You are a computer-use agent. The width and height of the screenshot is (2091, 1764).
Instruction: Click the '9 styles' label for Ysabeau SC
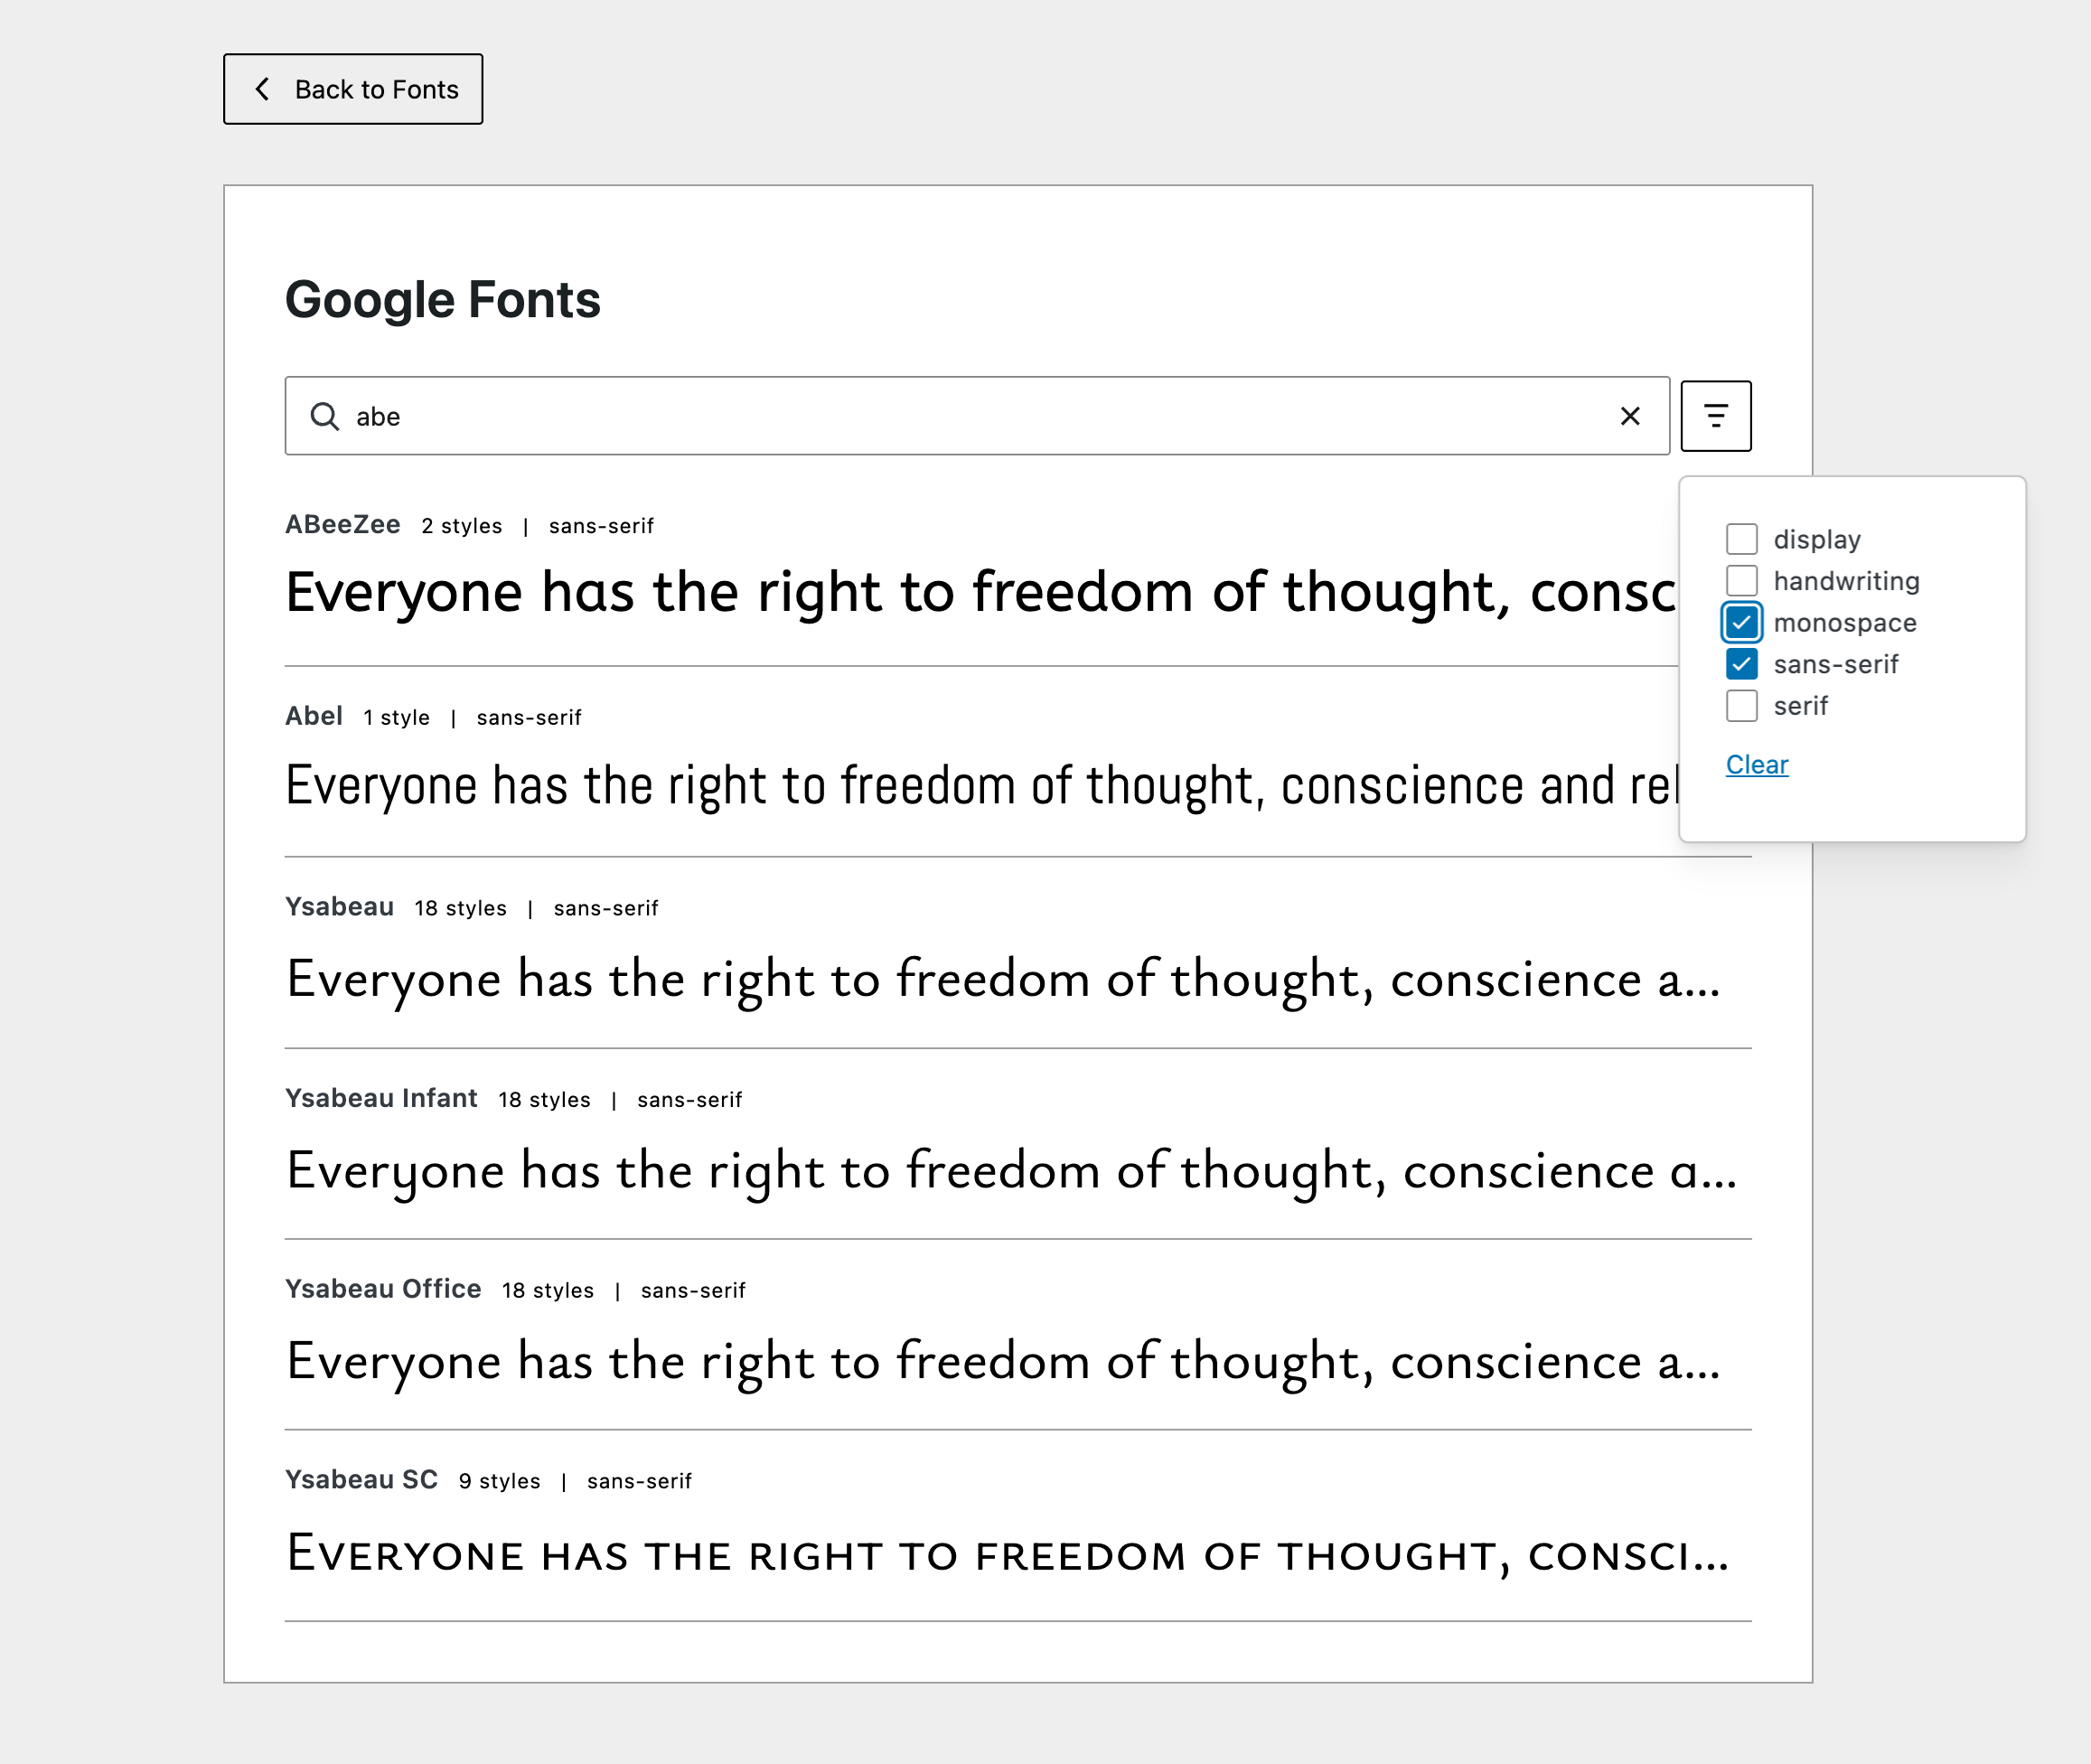point(500,1481)
